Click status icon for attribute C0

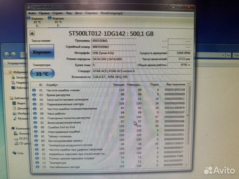pos(37,154)
